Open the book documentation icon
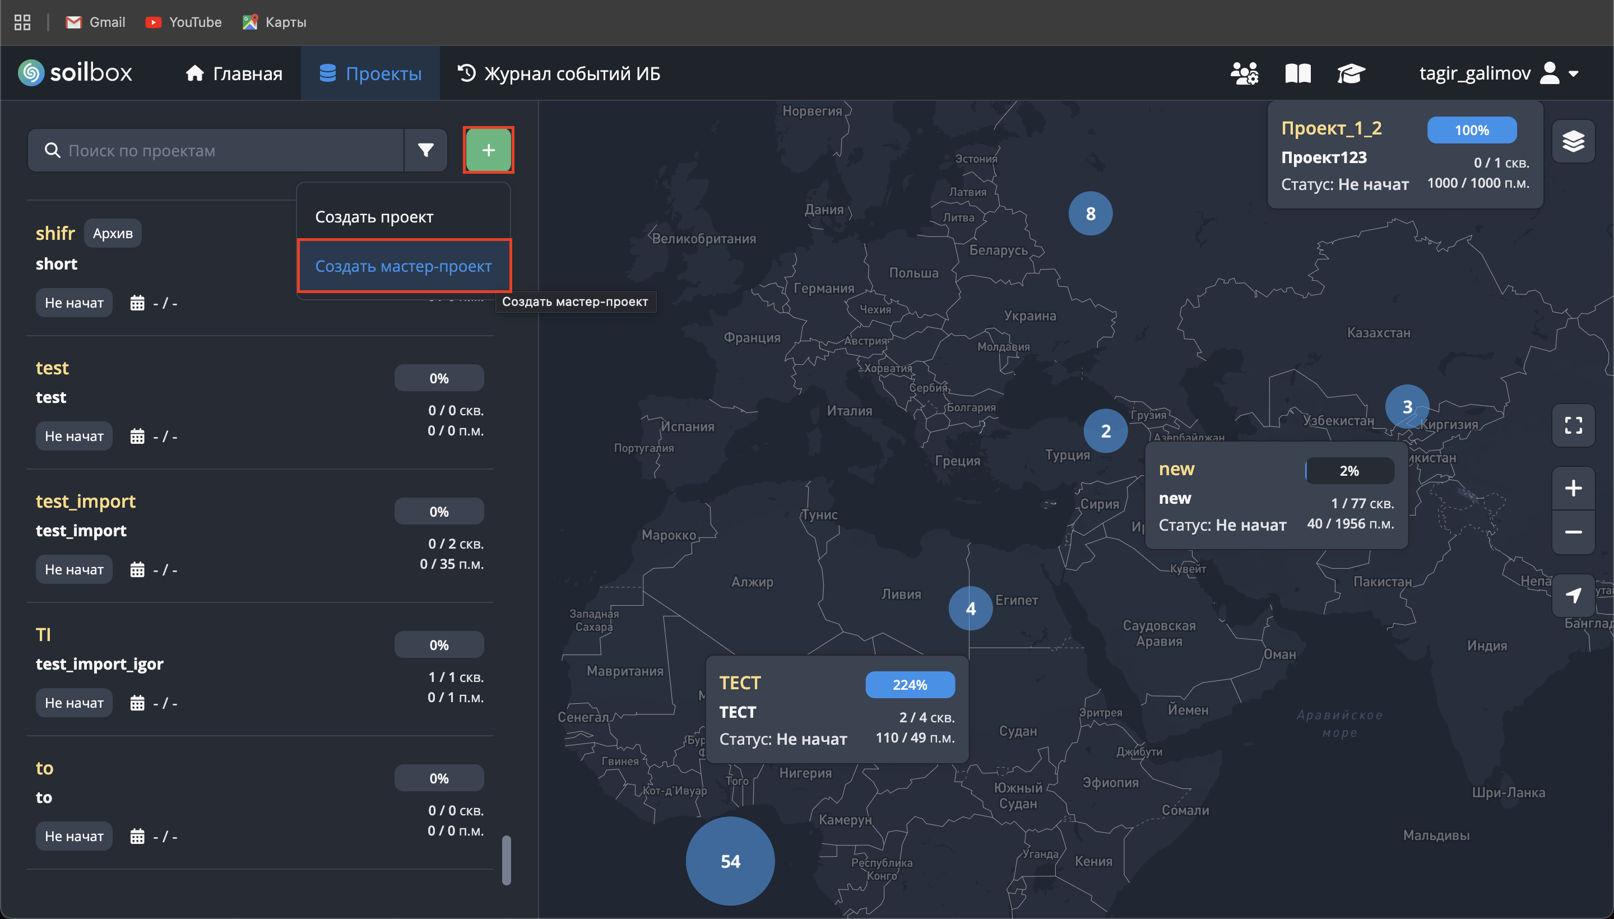 (1298, 73)
